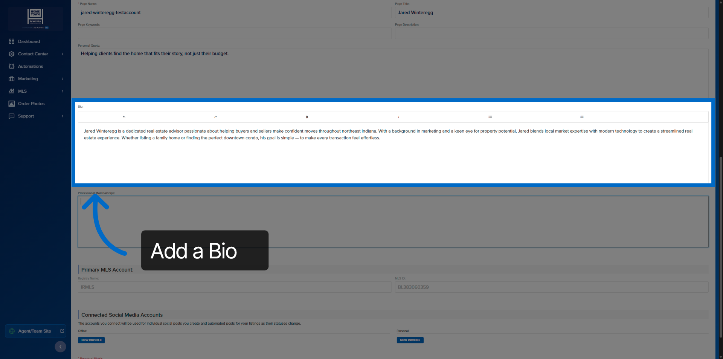The image size is (723, 359).
Task: Toggle italic formatting in Bio editor
Action: coord(398,117)
